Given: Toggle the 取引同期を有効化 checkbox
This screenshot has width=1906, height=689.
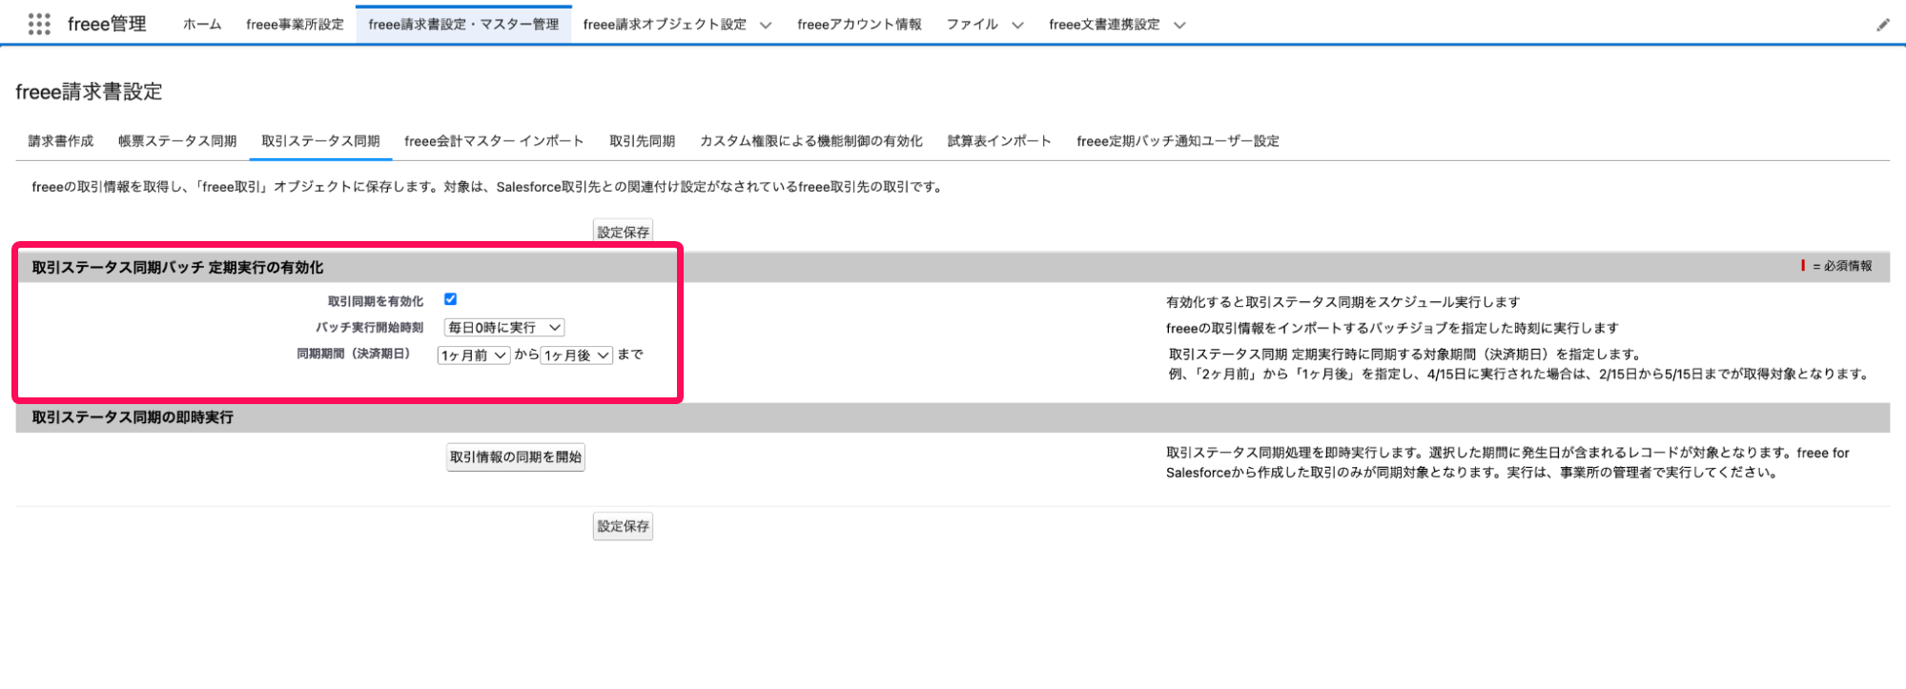Looking at the screenshot, I should pyautogui.click(x=450, y=299).
